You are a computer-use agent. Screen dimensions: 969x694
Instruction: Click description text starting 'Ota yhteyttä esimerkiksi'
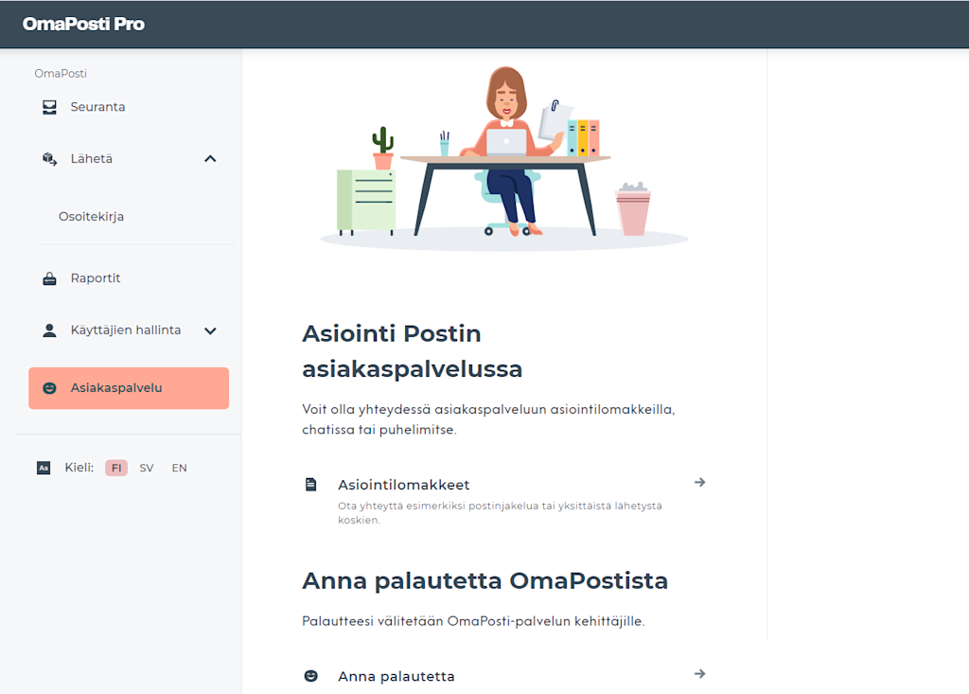coord(500,513)
